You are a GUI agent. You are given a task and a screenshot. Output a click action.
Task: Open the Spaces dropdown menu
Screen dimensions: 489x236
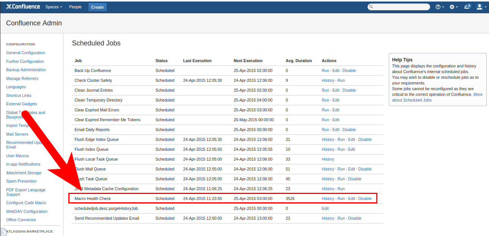pos(54,7)
